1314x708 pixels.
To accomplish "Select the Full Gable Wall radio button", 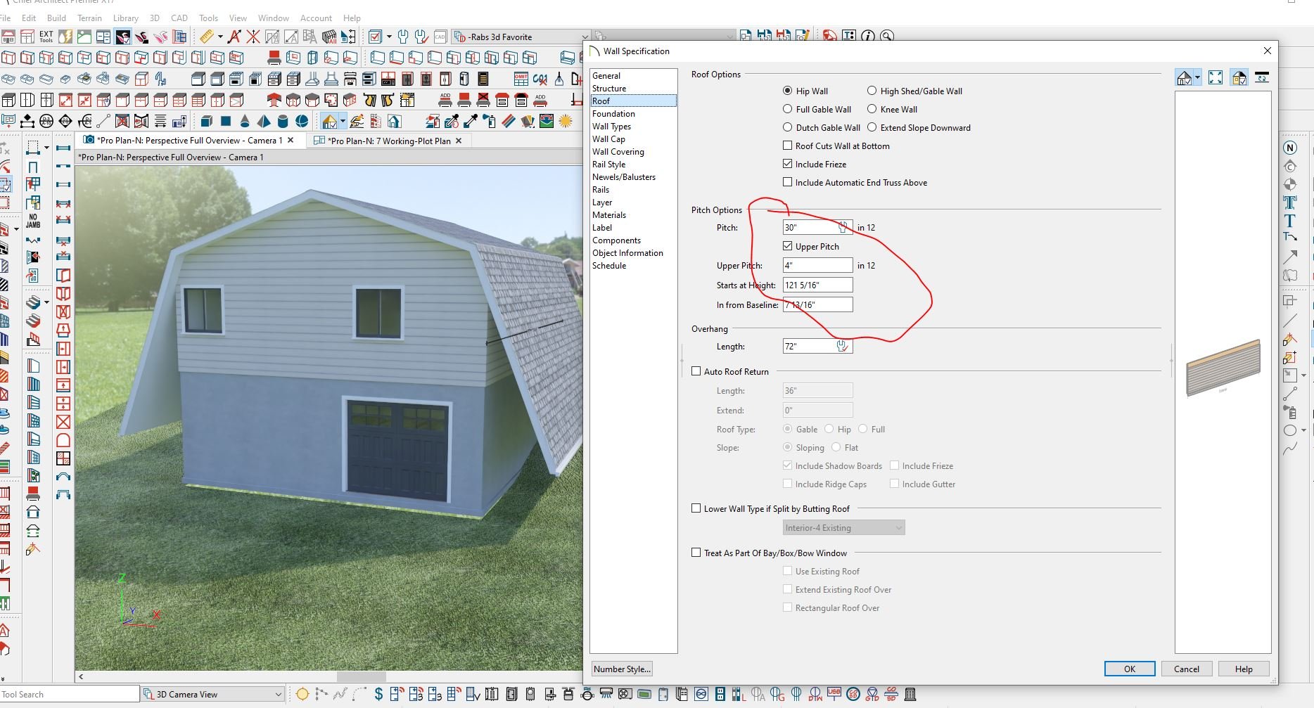I will click(x=788, y=110).
